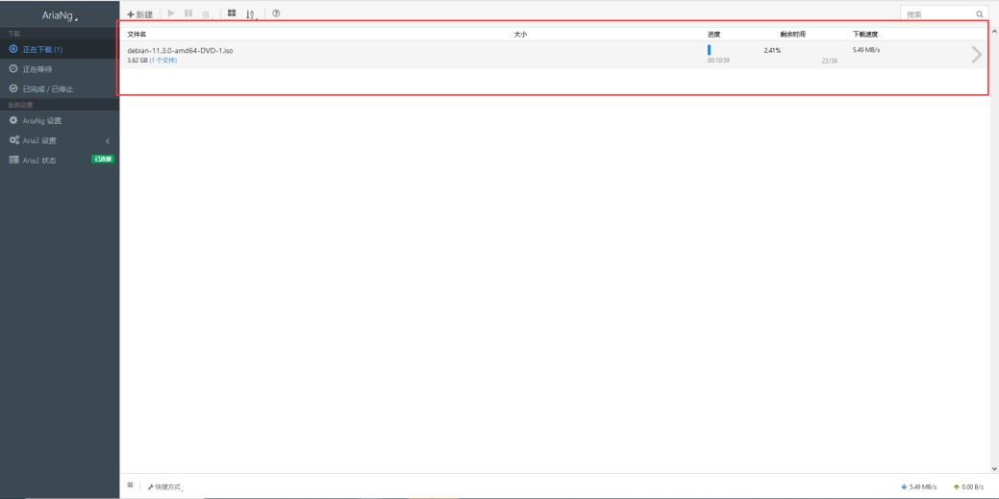
Task: Click the 新建 (new task) button
Action: tap(140, 13)
